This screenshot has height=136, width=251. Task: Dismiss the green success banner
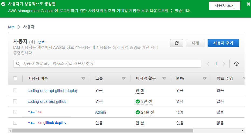[x=249, y=4]
